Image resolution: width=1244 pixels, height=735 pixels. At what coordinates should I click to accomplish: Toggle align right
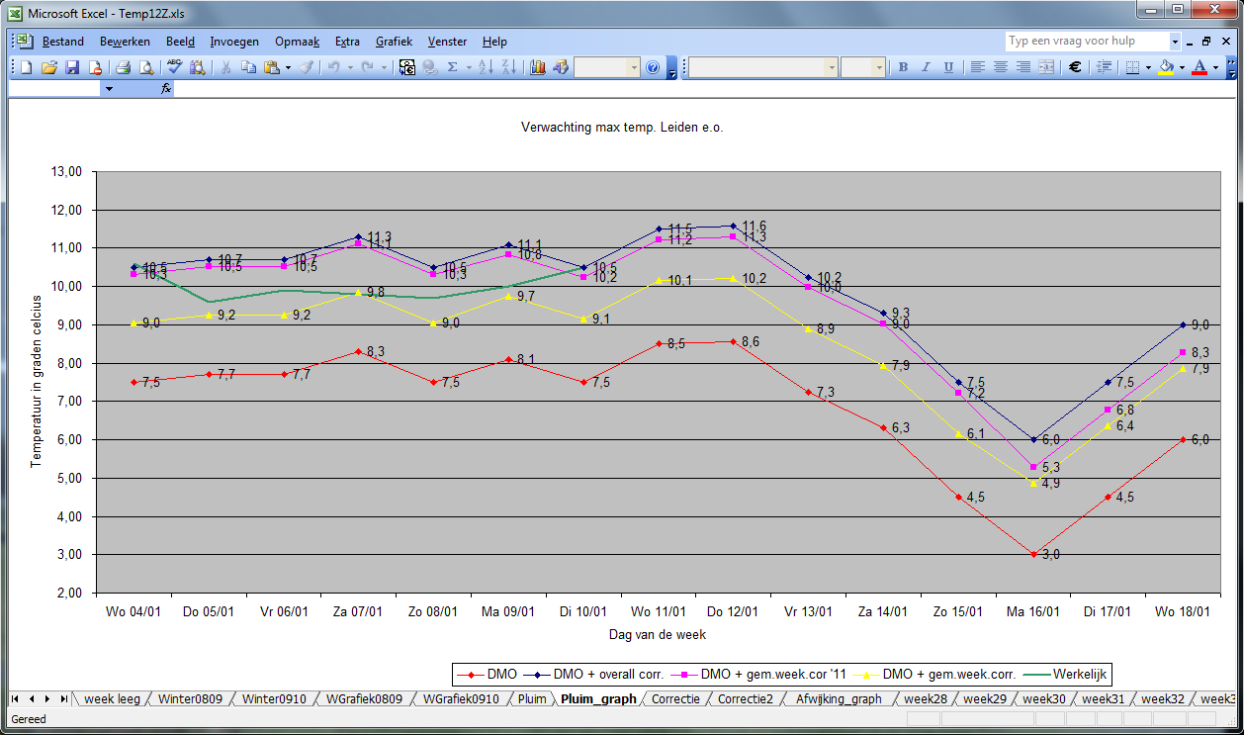1023,67
